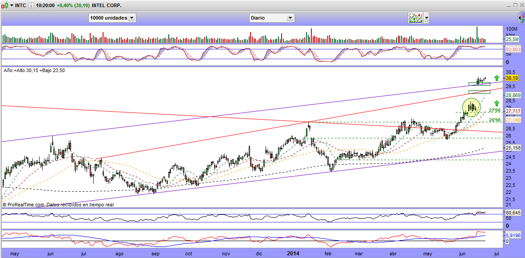The width and height of the screenshot is (525, 258).
Task: Click the info icon next to INTC
Action: 31,5
